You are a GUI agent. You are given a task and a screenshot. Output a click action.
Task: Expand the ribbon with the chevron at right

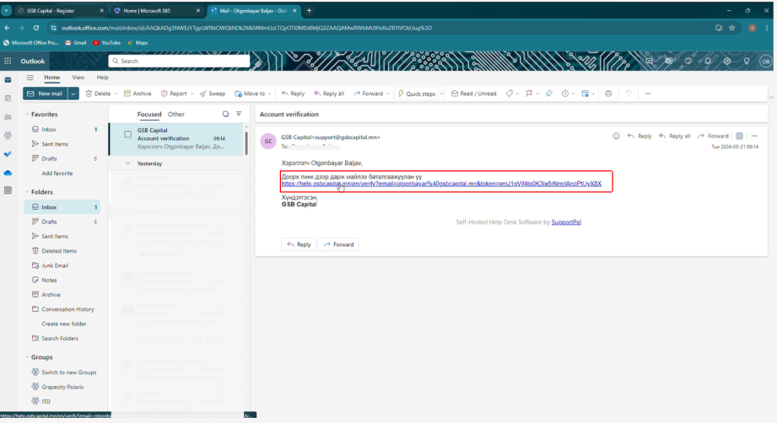[771, 98]
